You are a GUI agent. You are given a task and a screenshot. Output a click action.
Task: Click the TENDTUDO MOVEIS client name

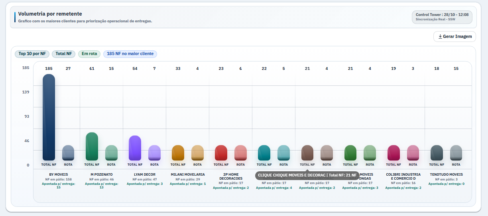pyautogui.click(x=447, y=174)
